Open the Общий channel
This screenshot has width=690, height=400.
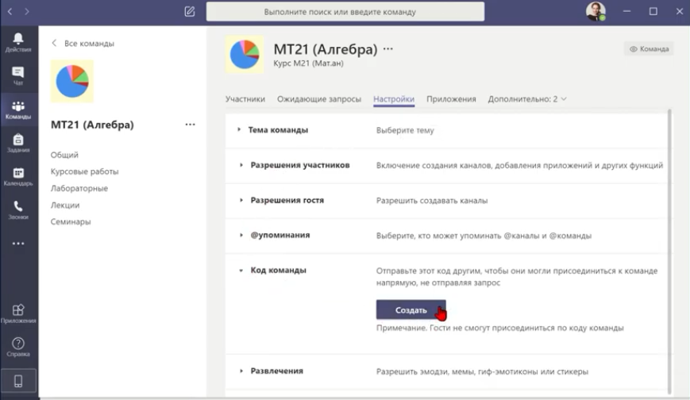[64, 155]
